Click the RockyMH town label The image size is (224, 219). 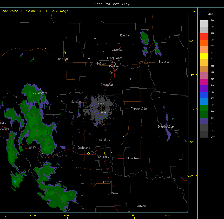click(x=64, y=59)
